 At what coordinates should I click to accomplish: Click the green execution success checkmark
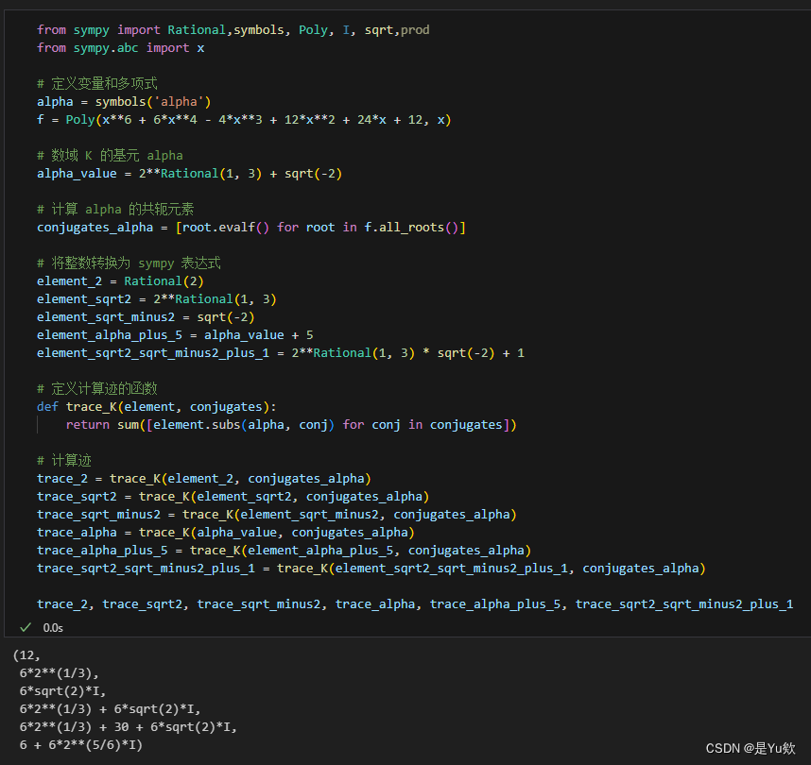(x=26, y=627)
